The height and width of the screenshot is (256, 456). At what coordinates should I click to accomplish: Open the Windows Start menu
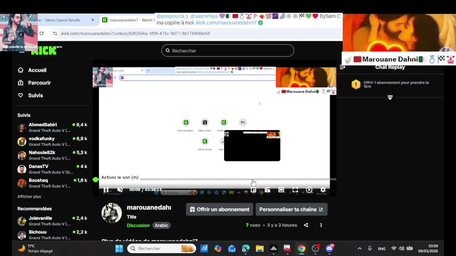pyautogui.click(x=119, y=249)
